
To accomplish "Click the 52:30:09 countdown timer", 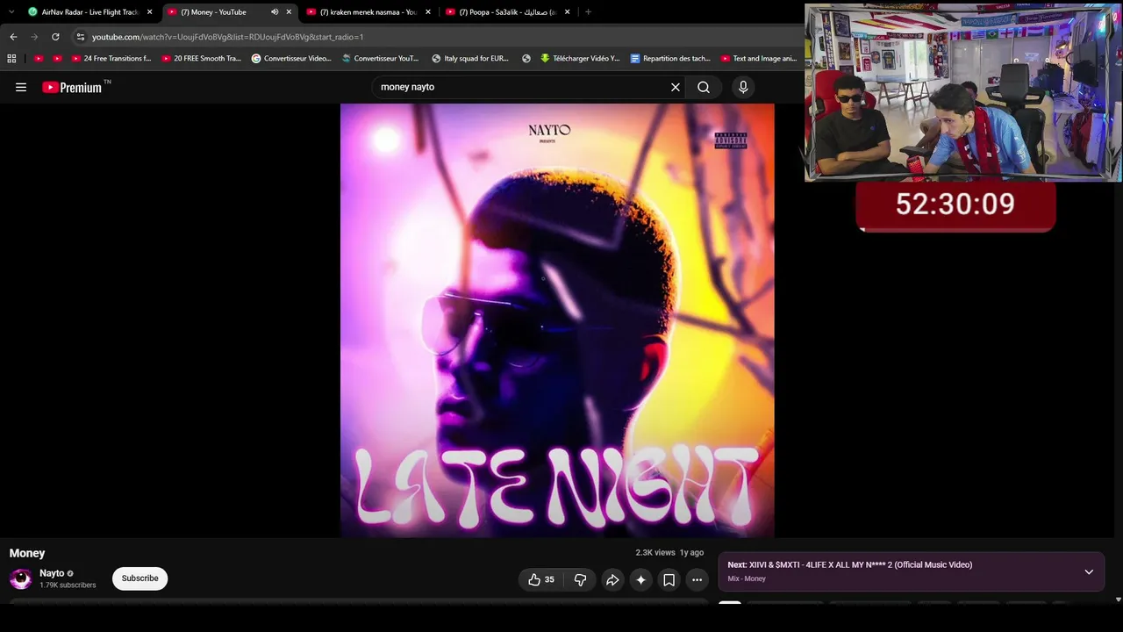I will (955, 205).
